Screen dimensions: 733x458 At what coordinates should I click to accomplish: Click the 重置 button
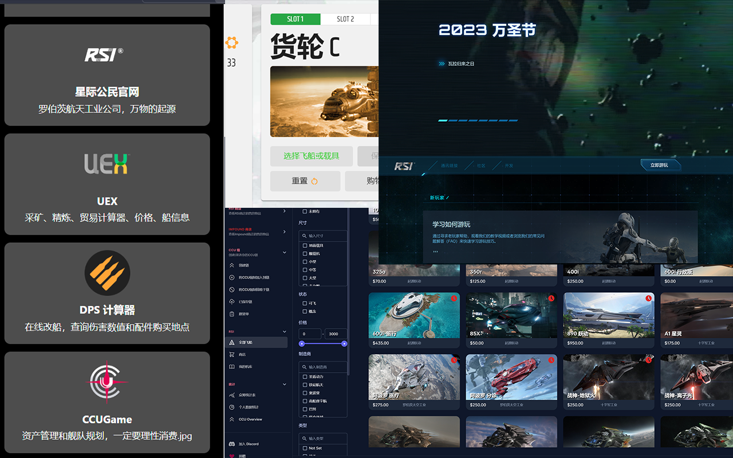[305, 181]
